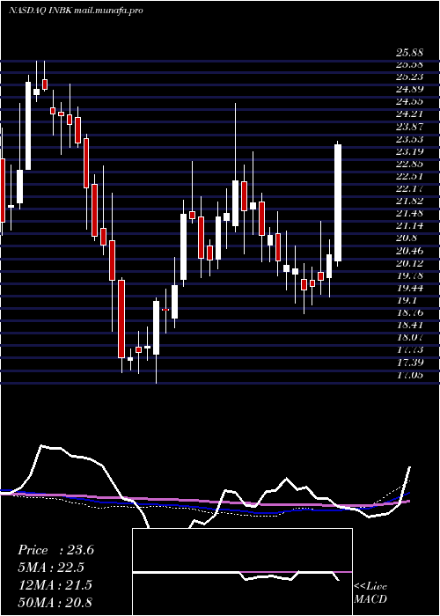The height and width of the screenshot is (616, 440).
Task: Select the 24.89 price axis label
Action: (x=409, y=90)
